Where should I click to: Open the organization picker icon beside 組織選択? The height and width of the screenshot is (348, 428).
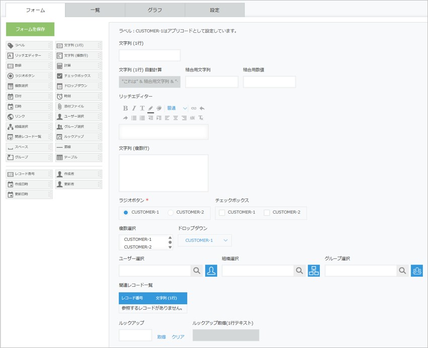[x=313, y=271]
